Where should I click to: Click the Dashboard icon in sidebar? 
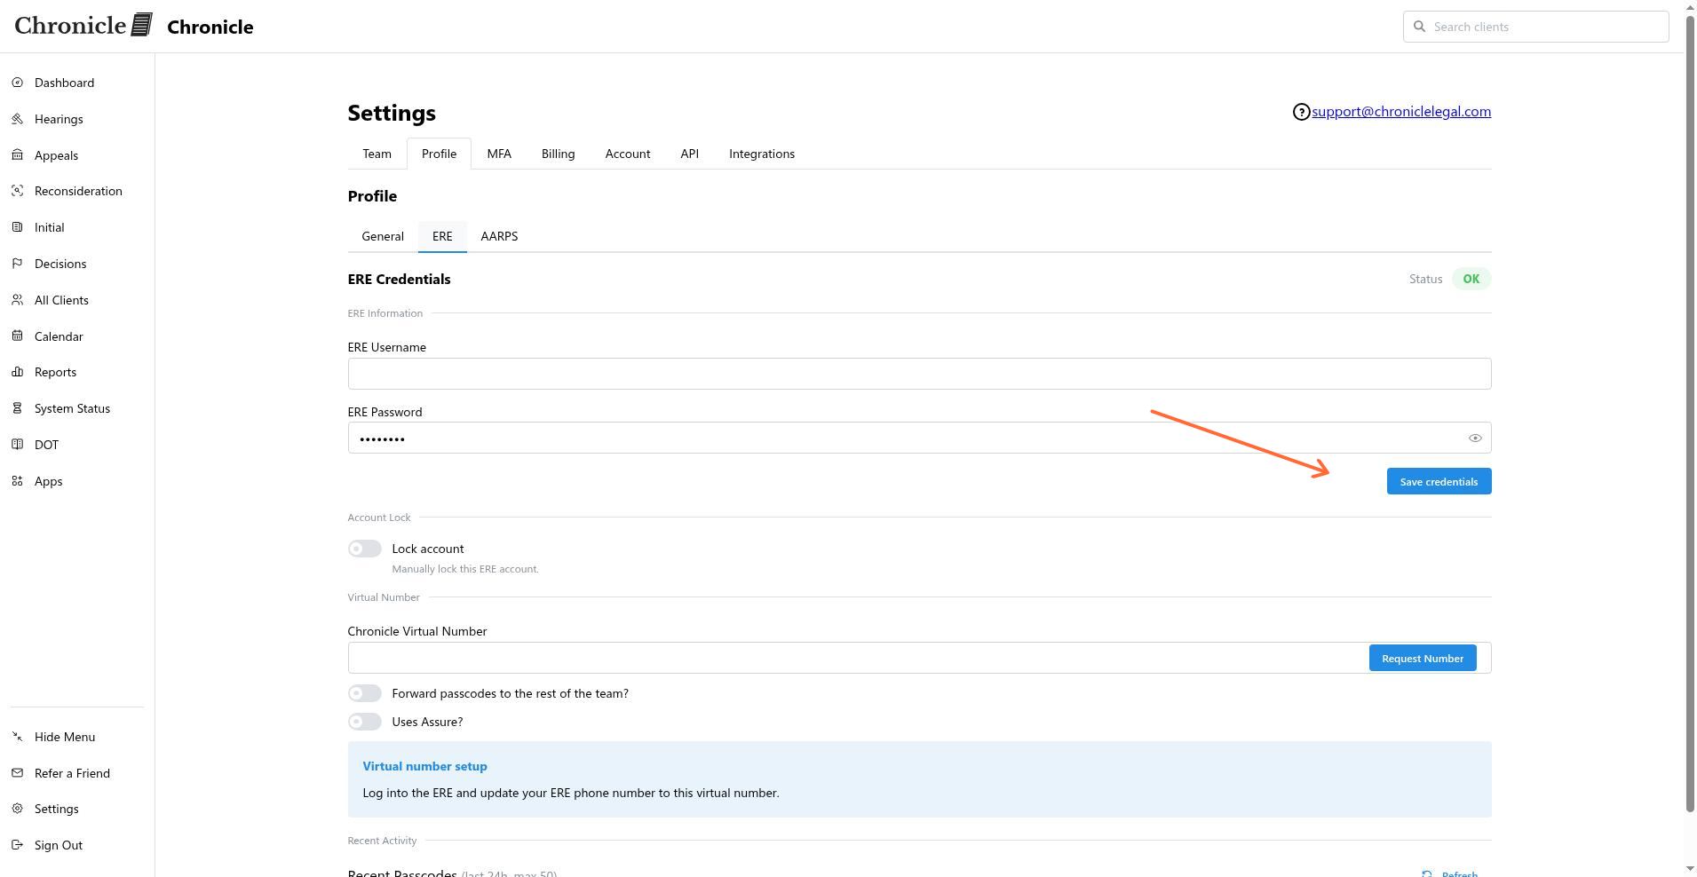tap(17, 83)
